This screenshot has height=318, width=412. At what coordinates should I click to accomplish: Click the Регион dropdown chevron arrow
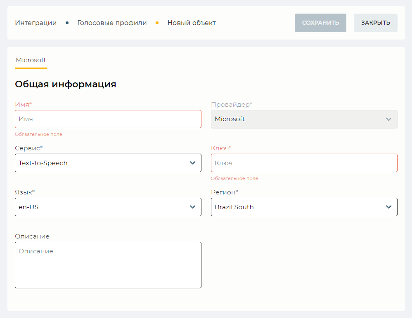point(388,207)
